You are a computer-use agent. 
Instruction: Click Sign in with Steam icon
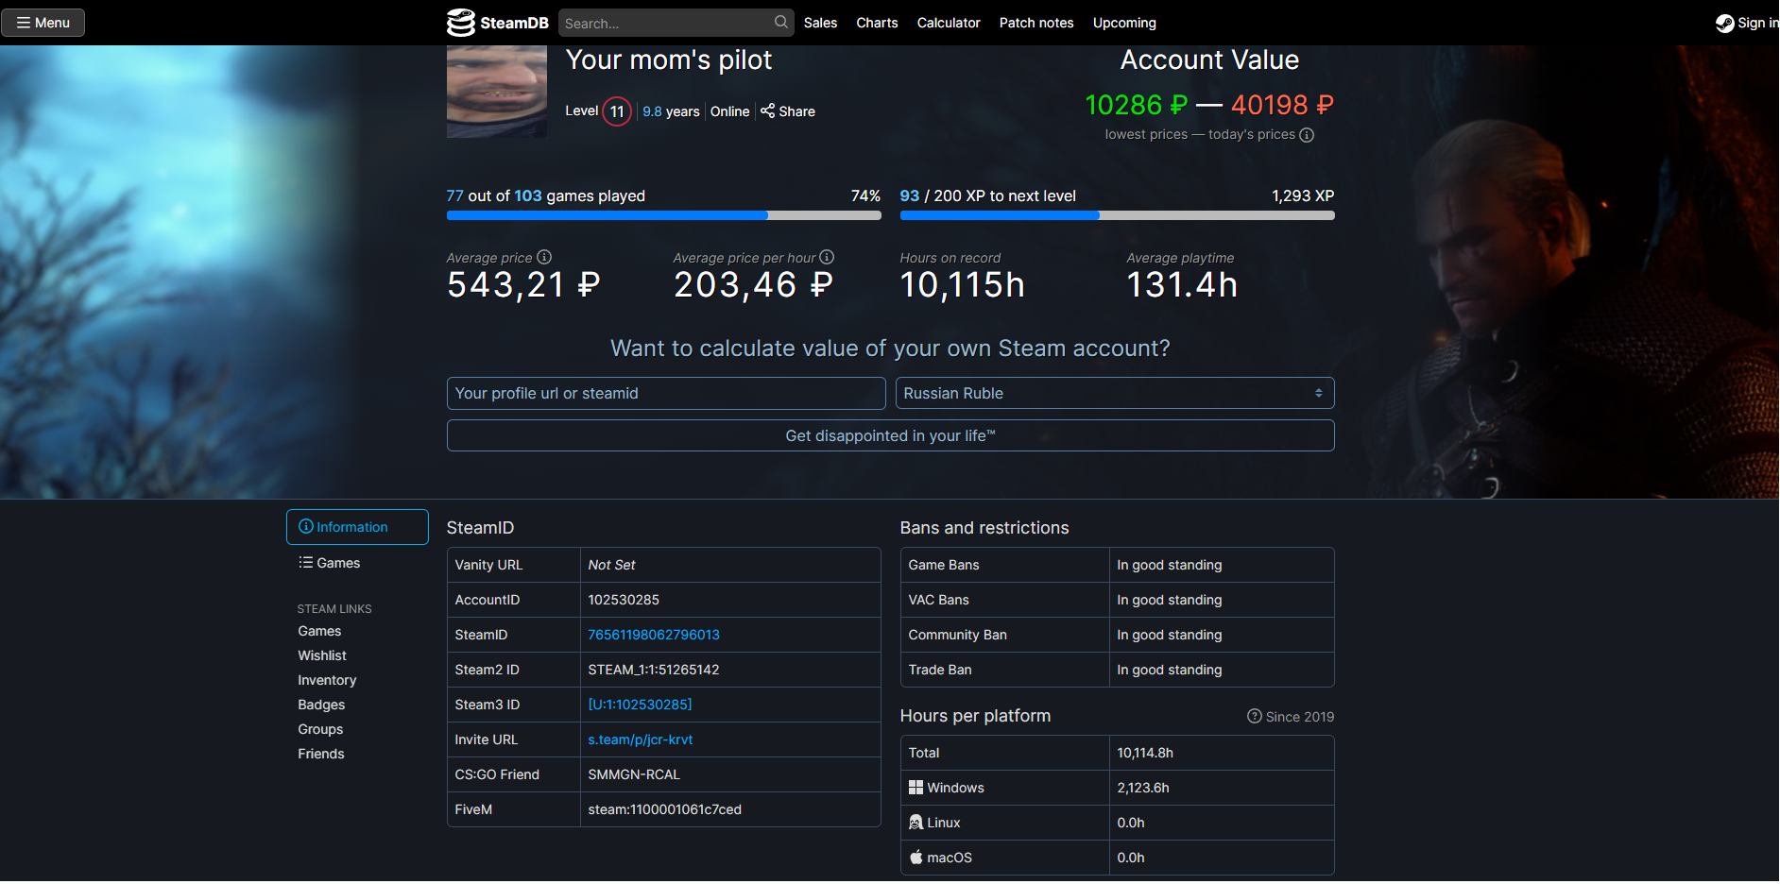coord(1725,23)
